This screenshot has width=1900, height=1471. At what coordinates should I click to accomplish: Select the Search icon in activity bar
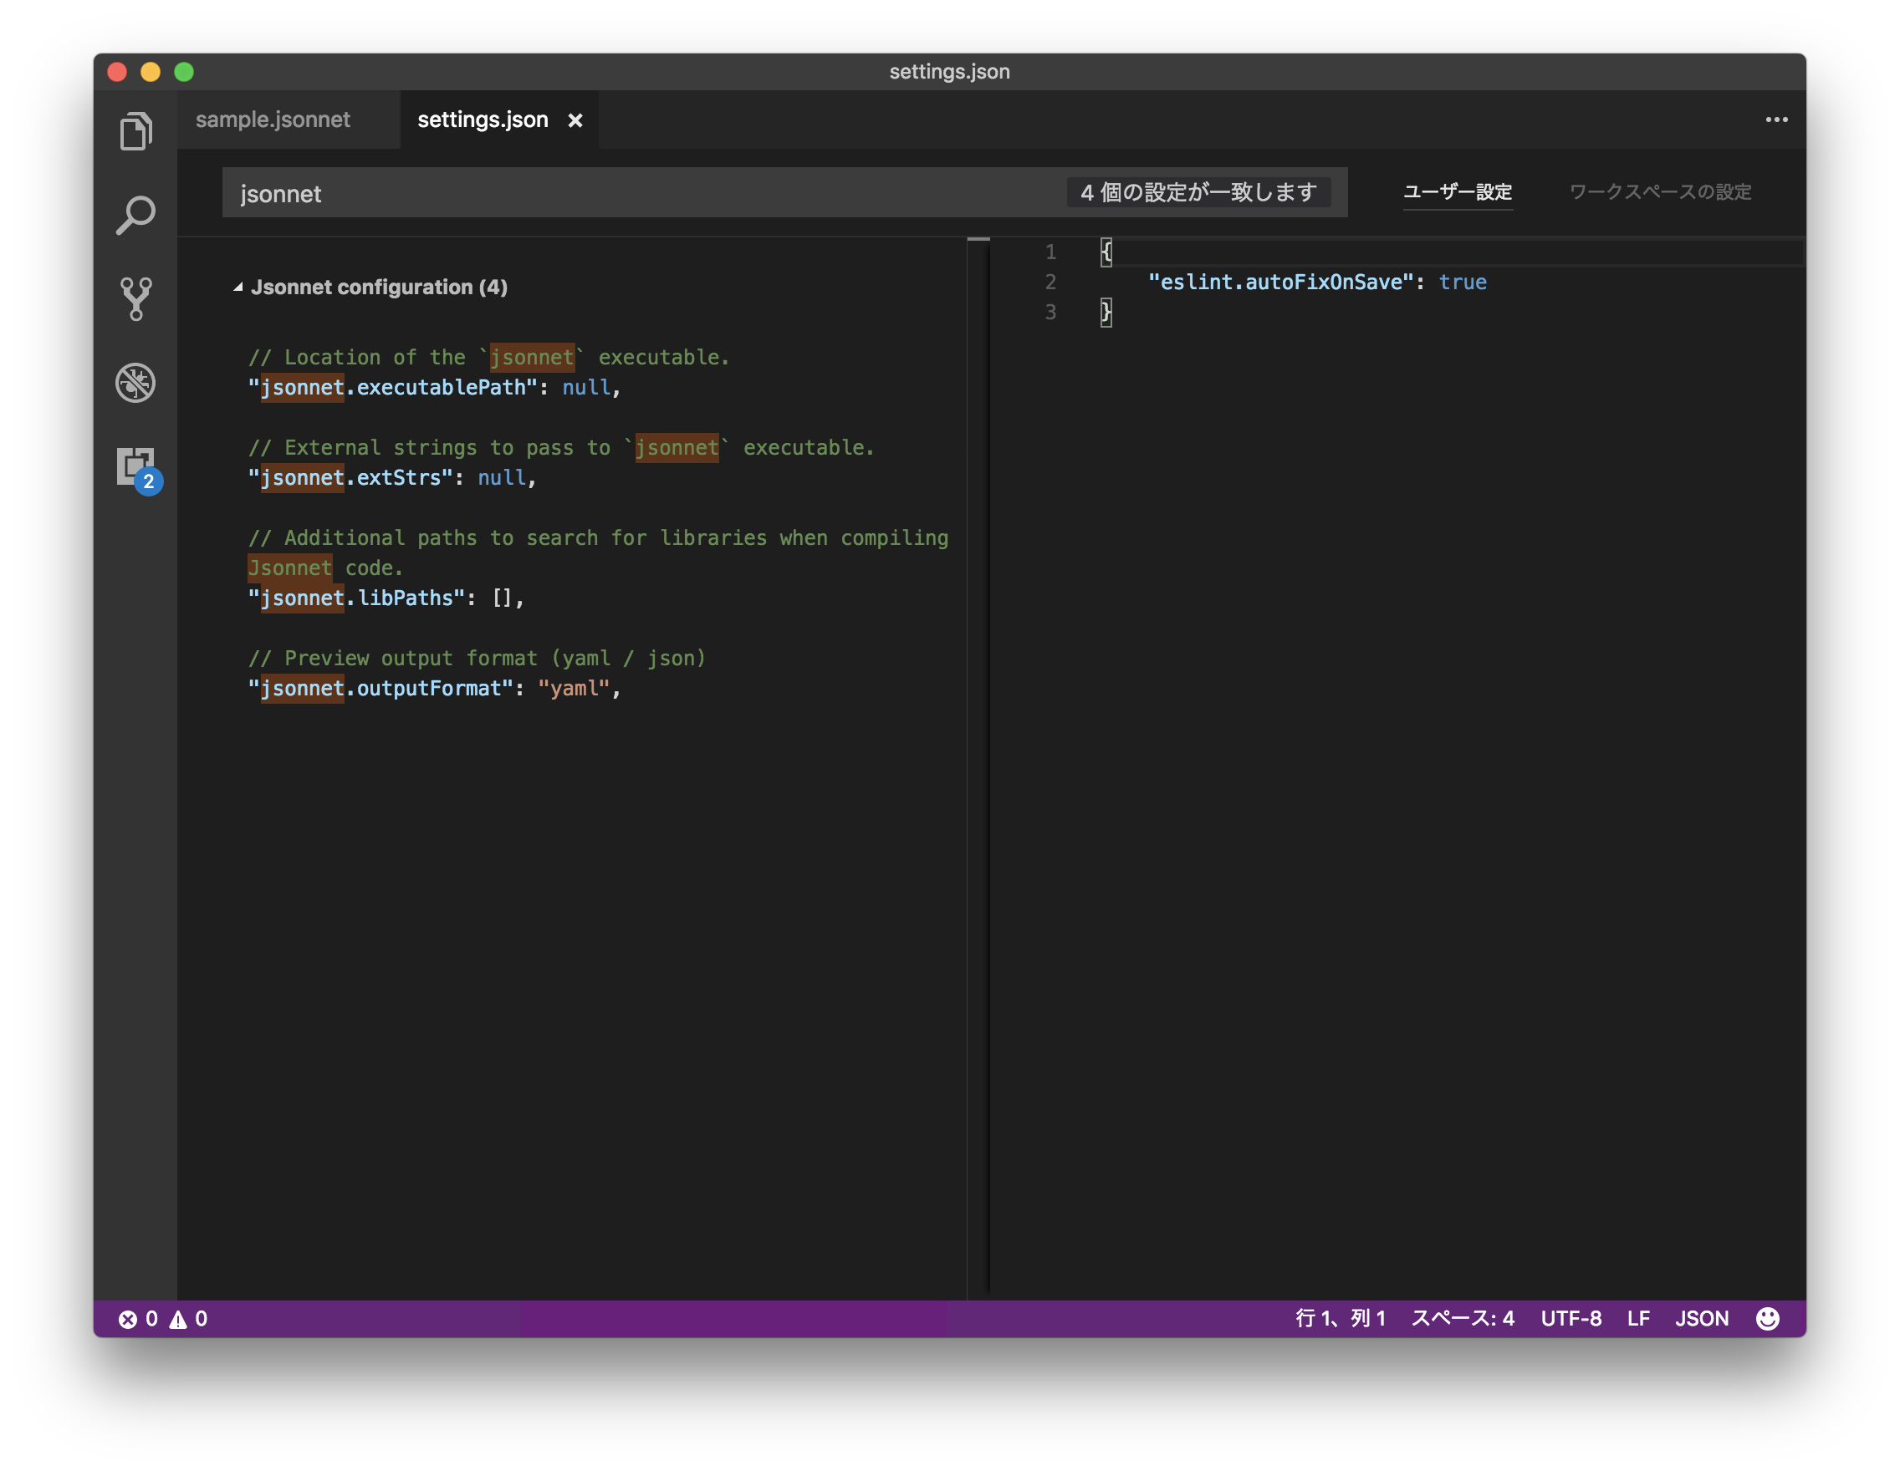(135, 214)
